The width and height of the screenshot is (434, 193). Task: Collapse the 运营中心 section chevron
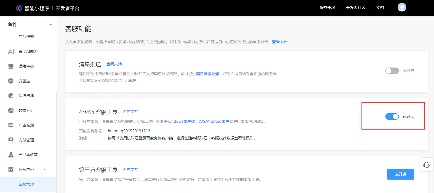click(x=45, y=169)
